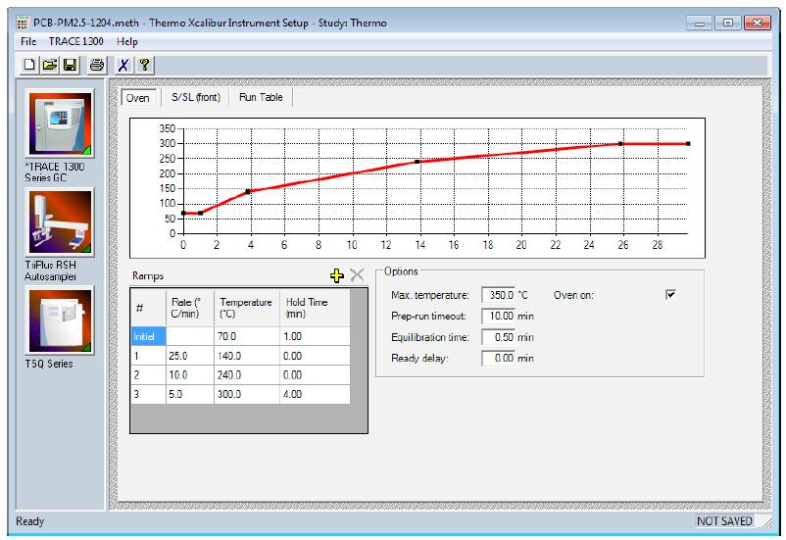
Task: Delete the ramp with the X icon
Action: click(x=357, y=276)
